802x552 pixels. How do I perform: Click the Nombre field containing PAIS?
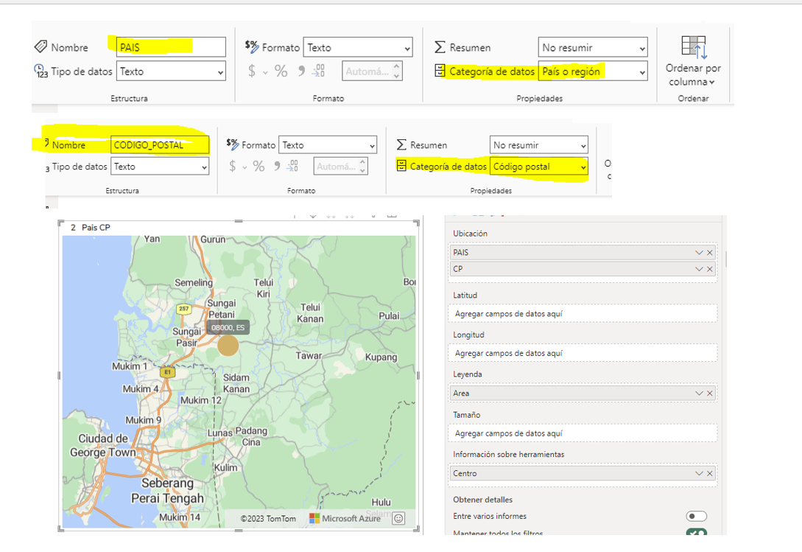pos(169,46)
